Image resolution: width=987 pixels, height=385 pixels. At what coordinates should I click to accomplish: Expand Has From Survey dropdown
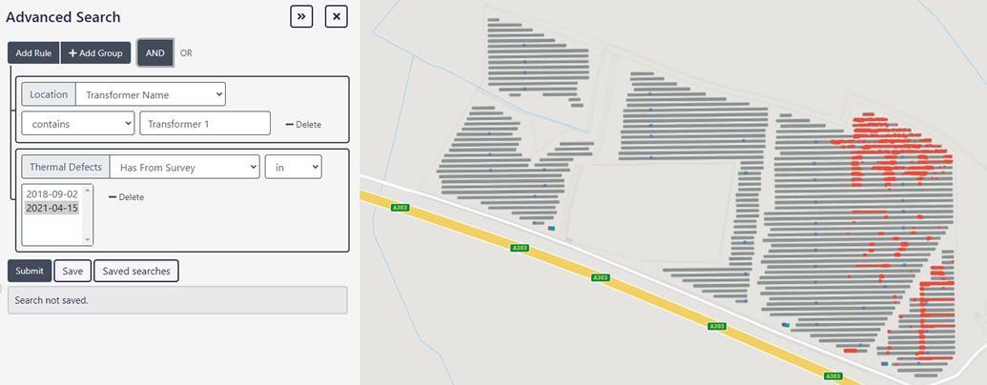[x=184, y=167]
